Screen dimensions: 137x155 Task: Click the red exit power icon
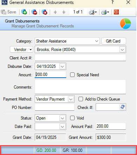tap(116, 12)
